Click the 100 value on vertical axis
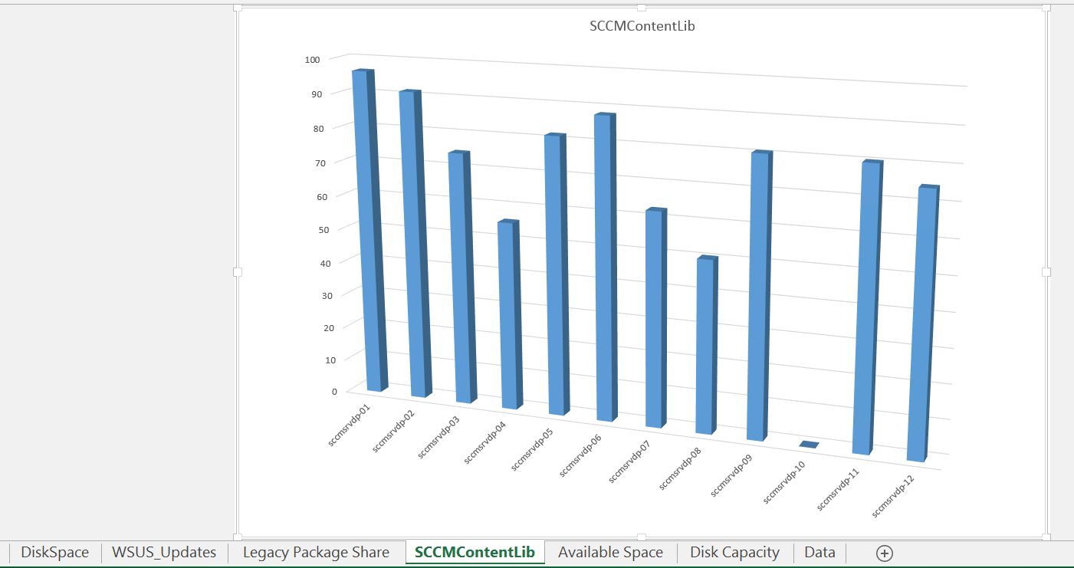1074x568 pixels. [312, 60]
